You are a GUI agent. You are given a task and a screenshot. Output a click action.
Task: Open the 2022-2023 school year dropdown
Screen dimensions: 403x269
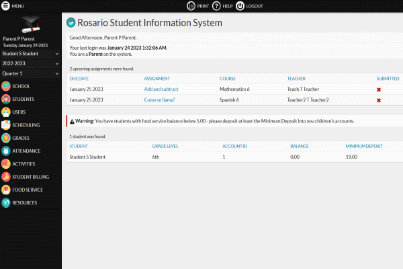point(31,63)
